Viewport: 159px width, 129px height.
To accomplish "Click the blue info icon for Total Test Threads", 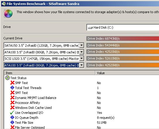I will tap(12, 88).
